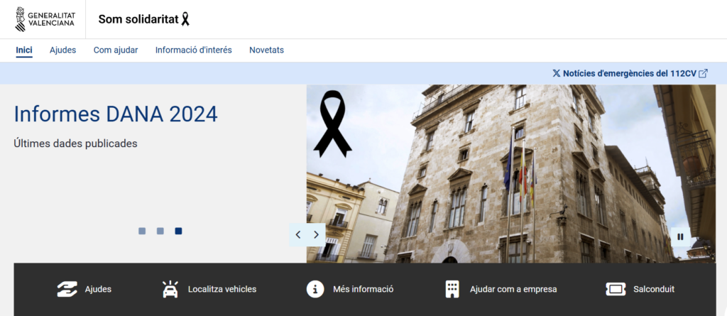Viewport: 727px width, 316px height.
Task: Select the third carousel slide dot
Action: point(179,231)
